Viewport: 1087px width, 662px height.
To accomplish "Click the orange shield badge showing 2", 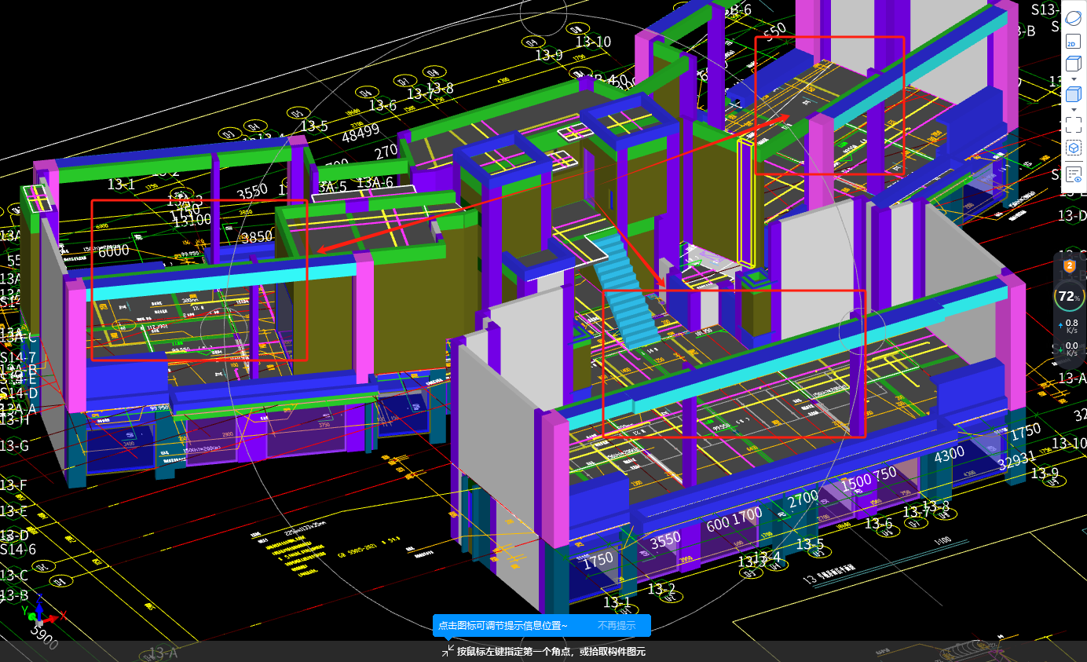I will 1069,266.
